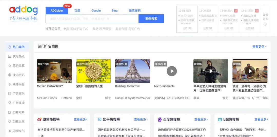This screenshot has width=277, height=137.
Task: Open 业内资讯 in sidebar
Action: click(x=17, y=75)
